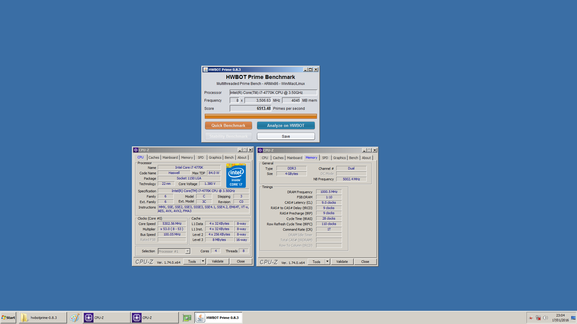The width and height of the screenshot is (577, 324).
Task: Click the volume speaker tray icon
Action: pos(545,318)
